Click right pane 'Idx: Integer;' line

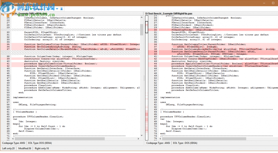(x=175, y=121)
